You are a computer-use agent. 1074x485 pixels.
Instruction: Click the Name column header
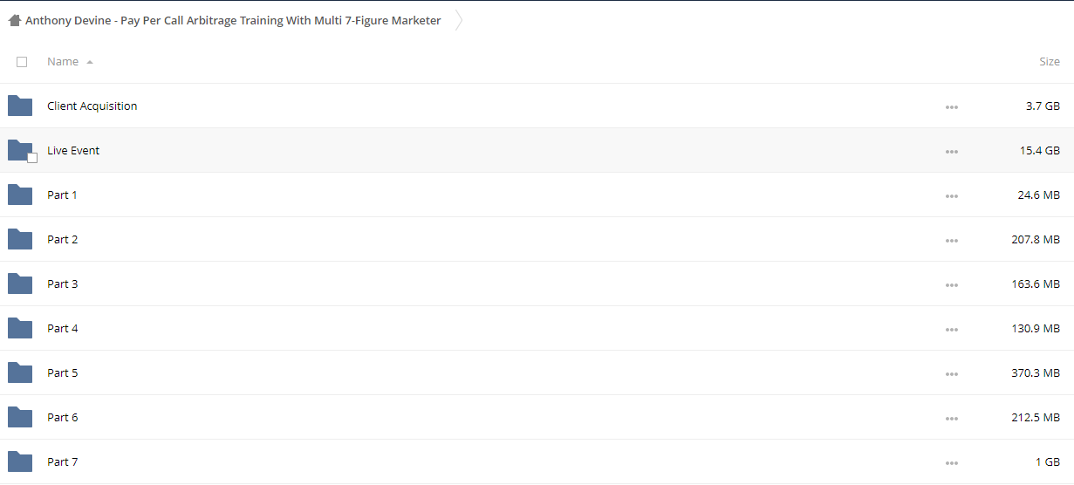(63, 62)
